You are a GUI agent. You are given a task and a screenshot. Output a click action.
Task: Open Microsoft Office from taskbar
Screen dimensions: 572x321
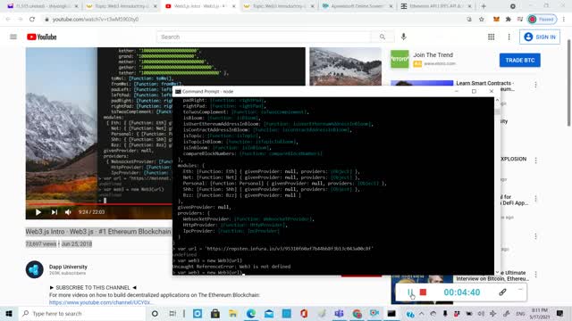tap(304, 313)
